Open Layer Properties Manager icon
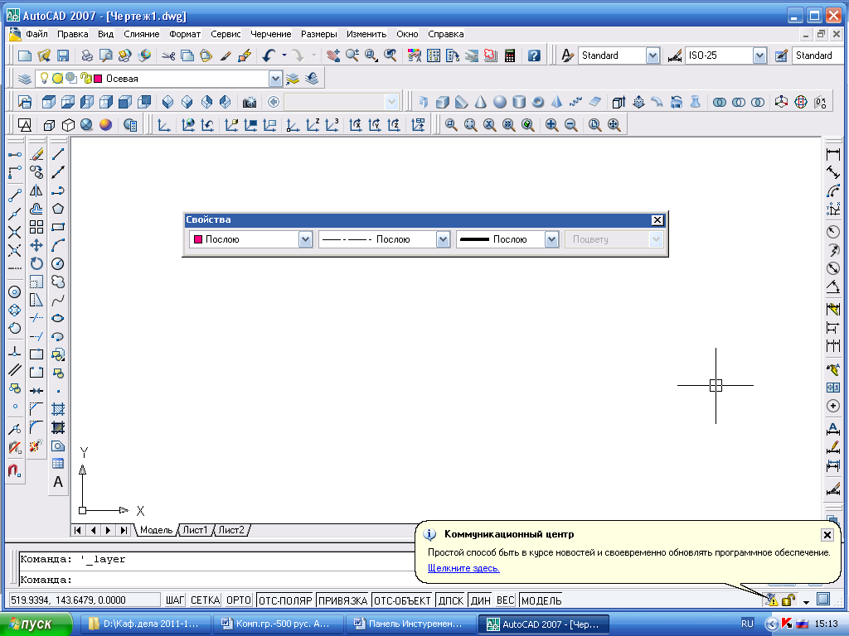849x636 pixels. [x=24, y=79]
